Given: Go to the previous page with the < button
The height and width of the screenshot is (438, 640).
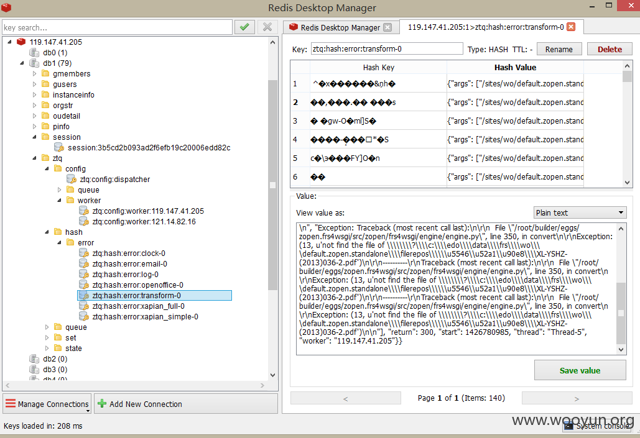Looking at the screenshot, I should coord(346,398).
